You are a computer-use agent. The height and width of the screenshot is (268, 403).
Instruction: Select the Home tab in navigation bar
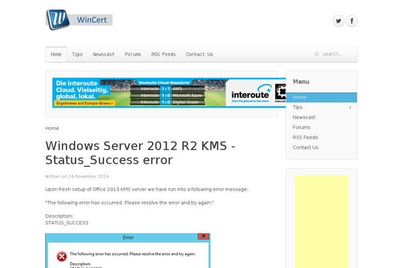56,54
